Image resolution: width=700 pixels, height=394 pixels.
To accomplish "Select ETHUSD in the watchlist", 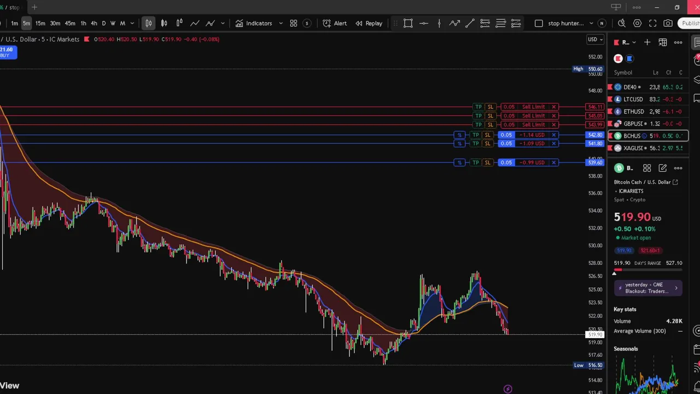I will point(648,112).
